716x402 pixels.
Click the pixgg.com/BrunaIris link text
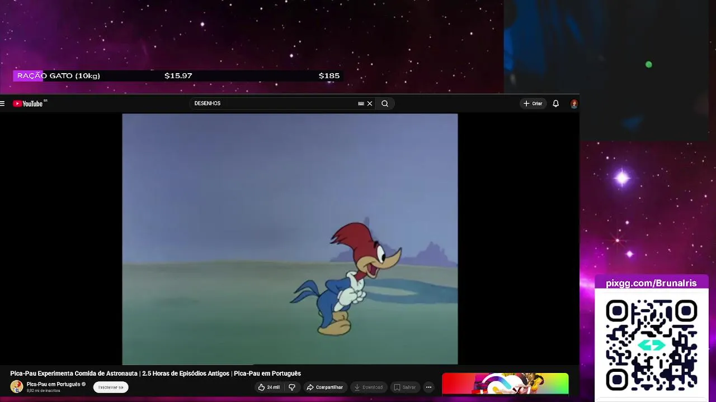(x=651, y=283)
